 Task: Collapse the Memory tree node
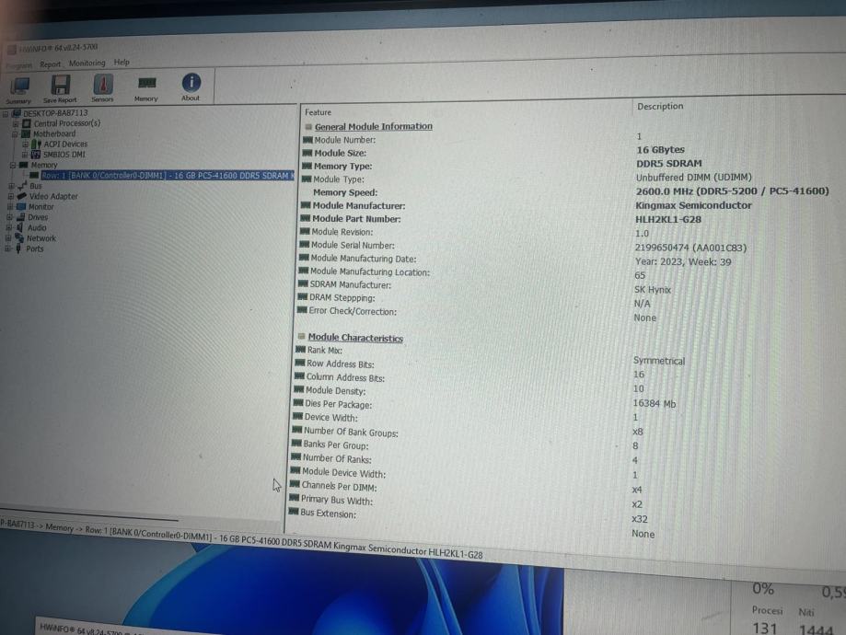coord(13,165)
